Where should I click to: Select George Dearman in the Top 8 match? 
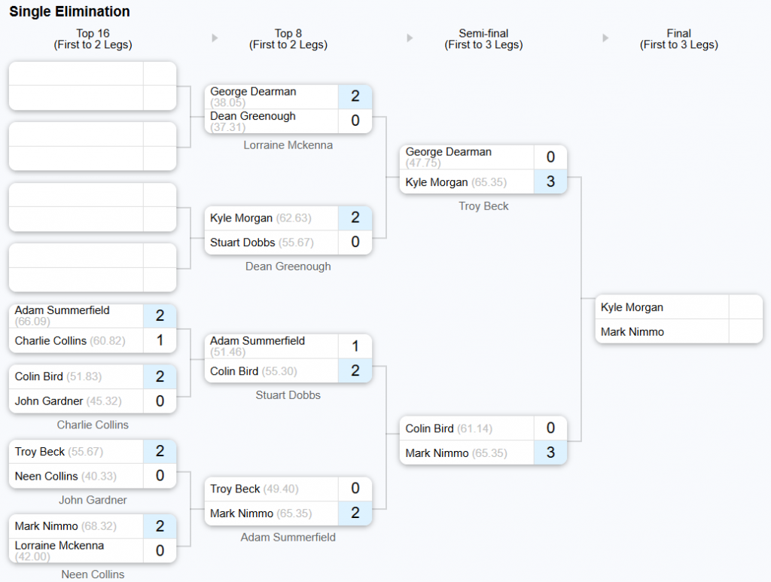(253, 92)
